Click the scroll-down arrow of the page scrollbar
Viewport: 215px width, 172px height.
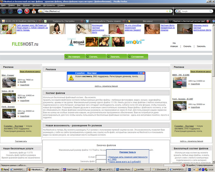pos(213,162)
